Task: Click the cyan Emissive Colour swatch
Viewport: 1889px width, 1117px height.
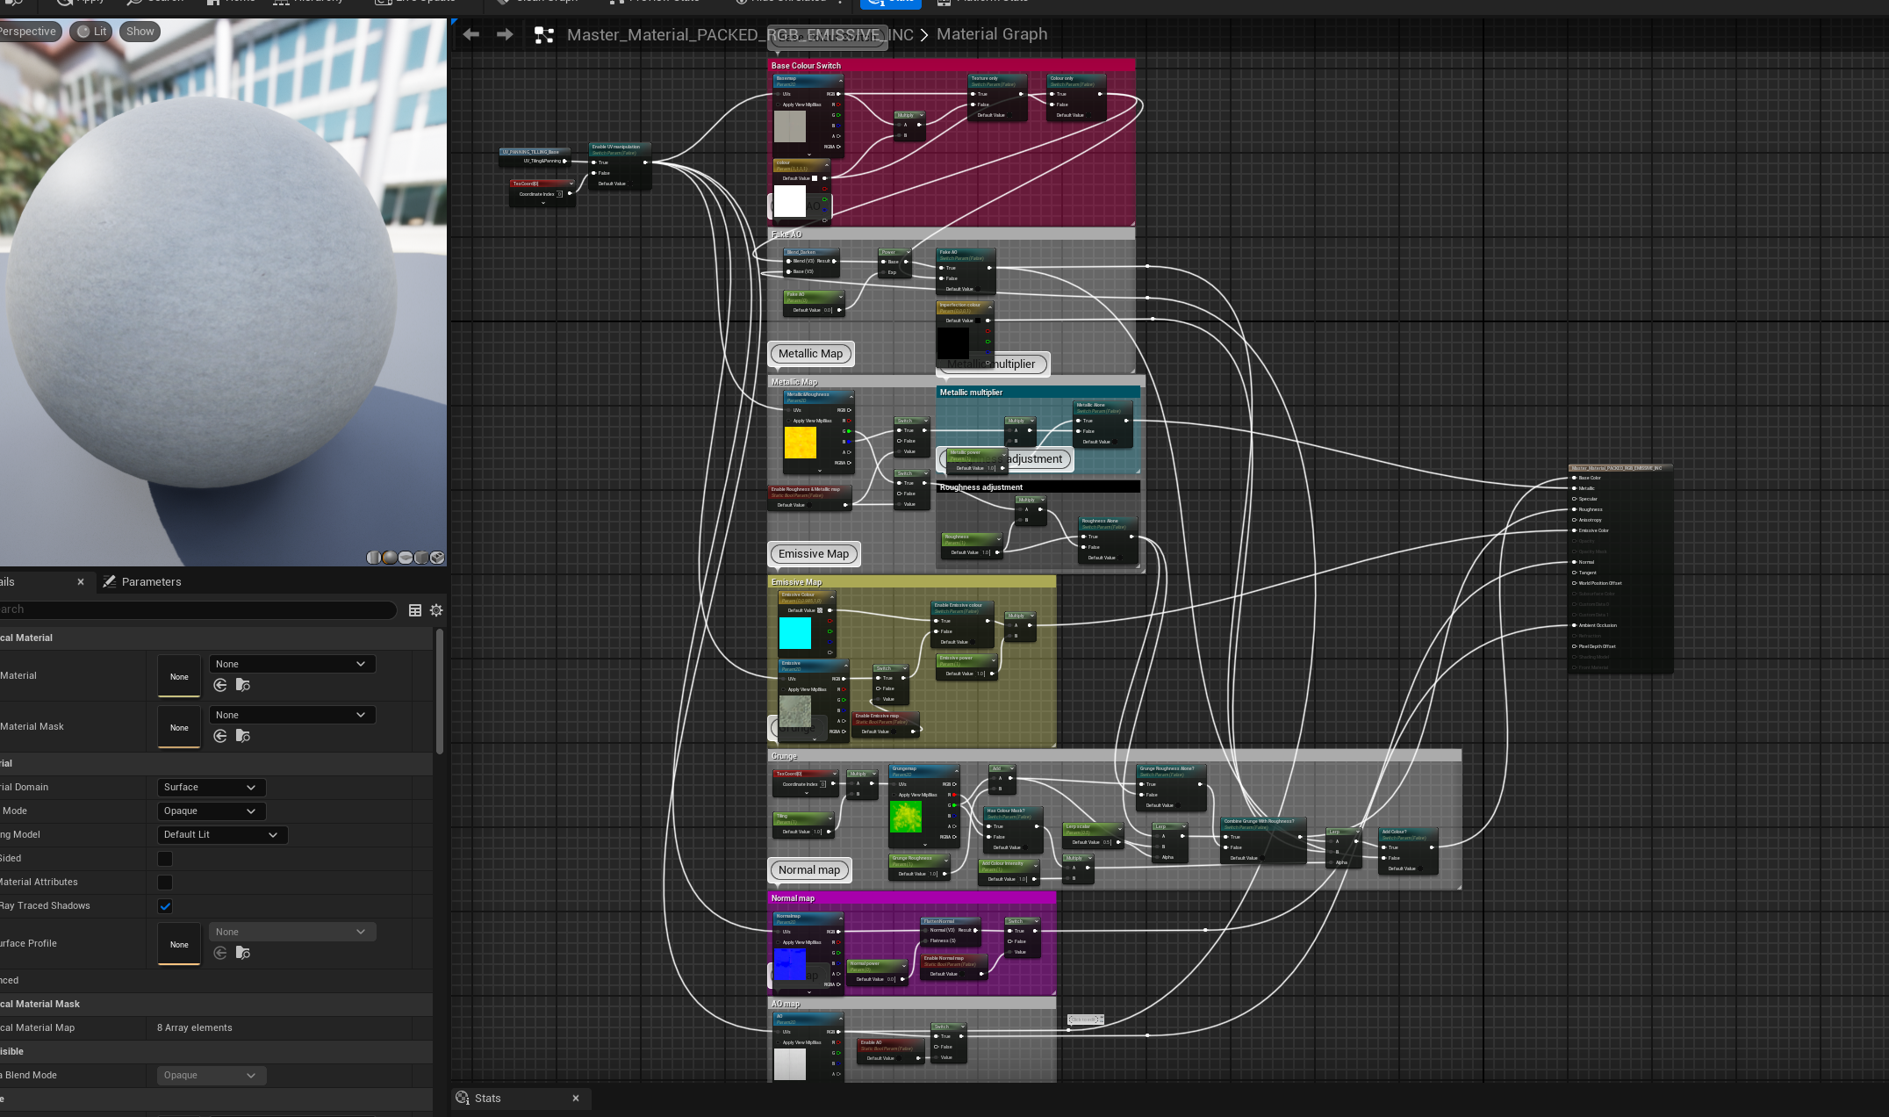Action: (795, 633)
